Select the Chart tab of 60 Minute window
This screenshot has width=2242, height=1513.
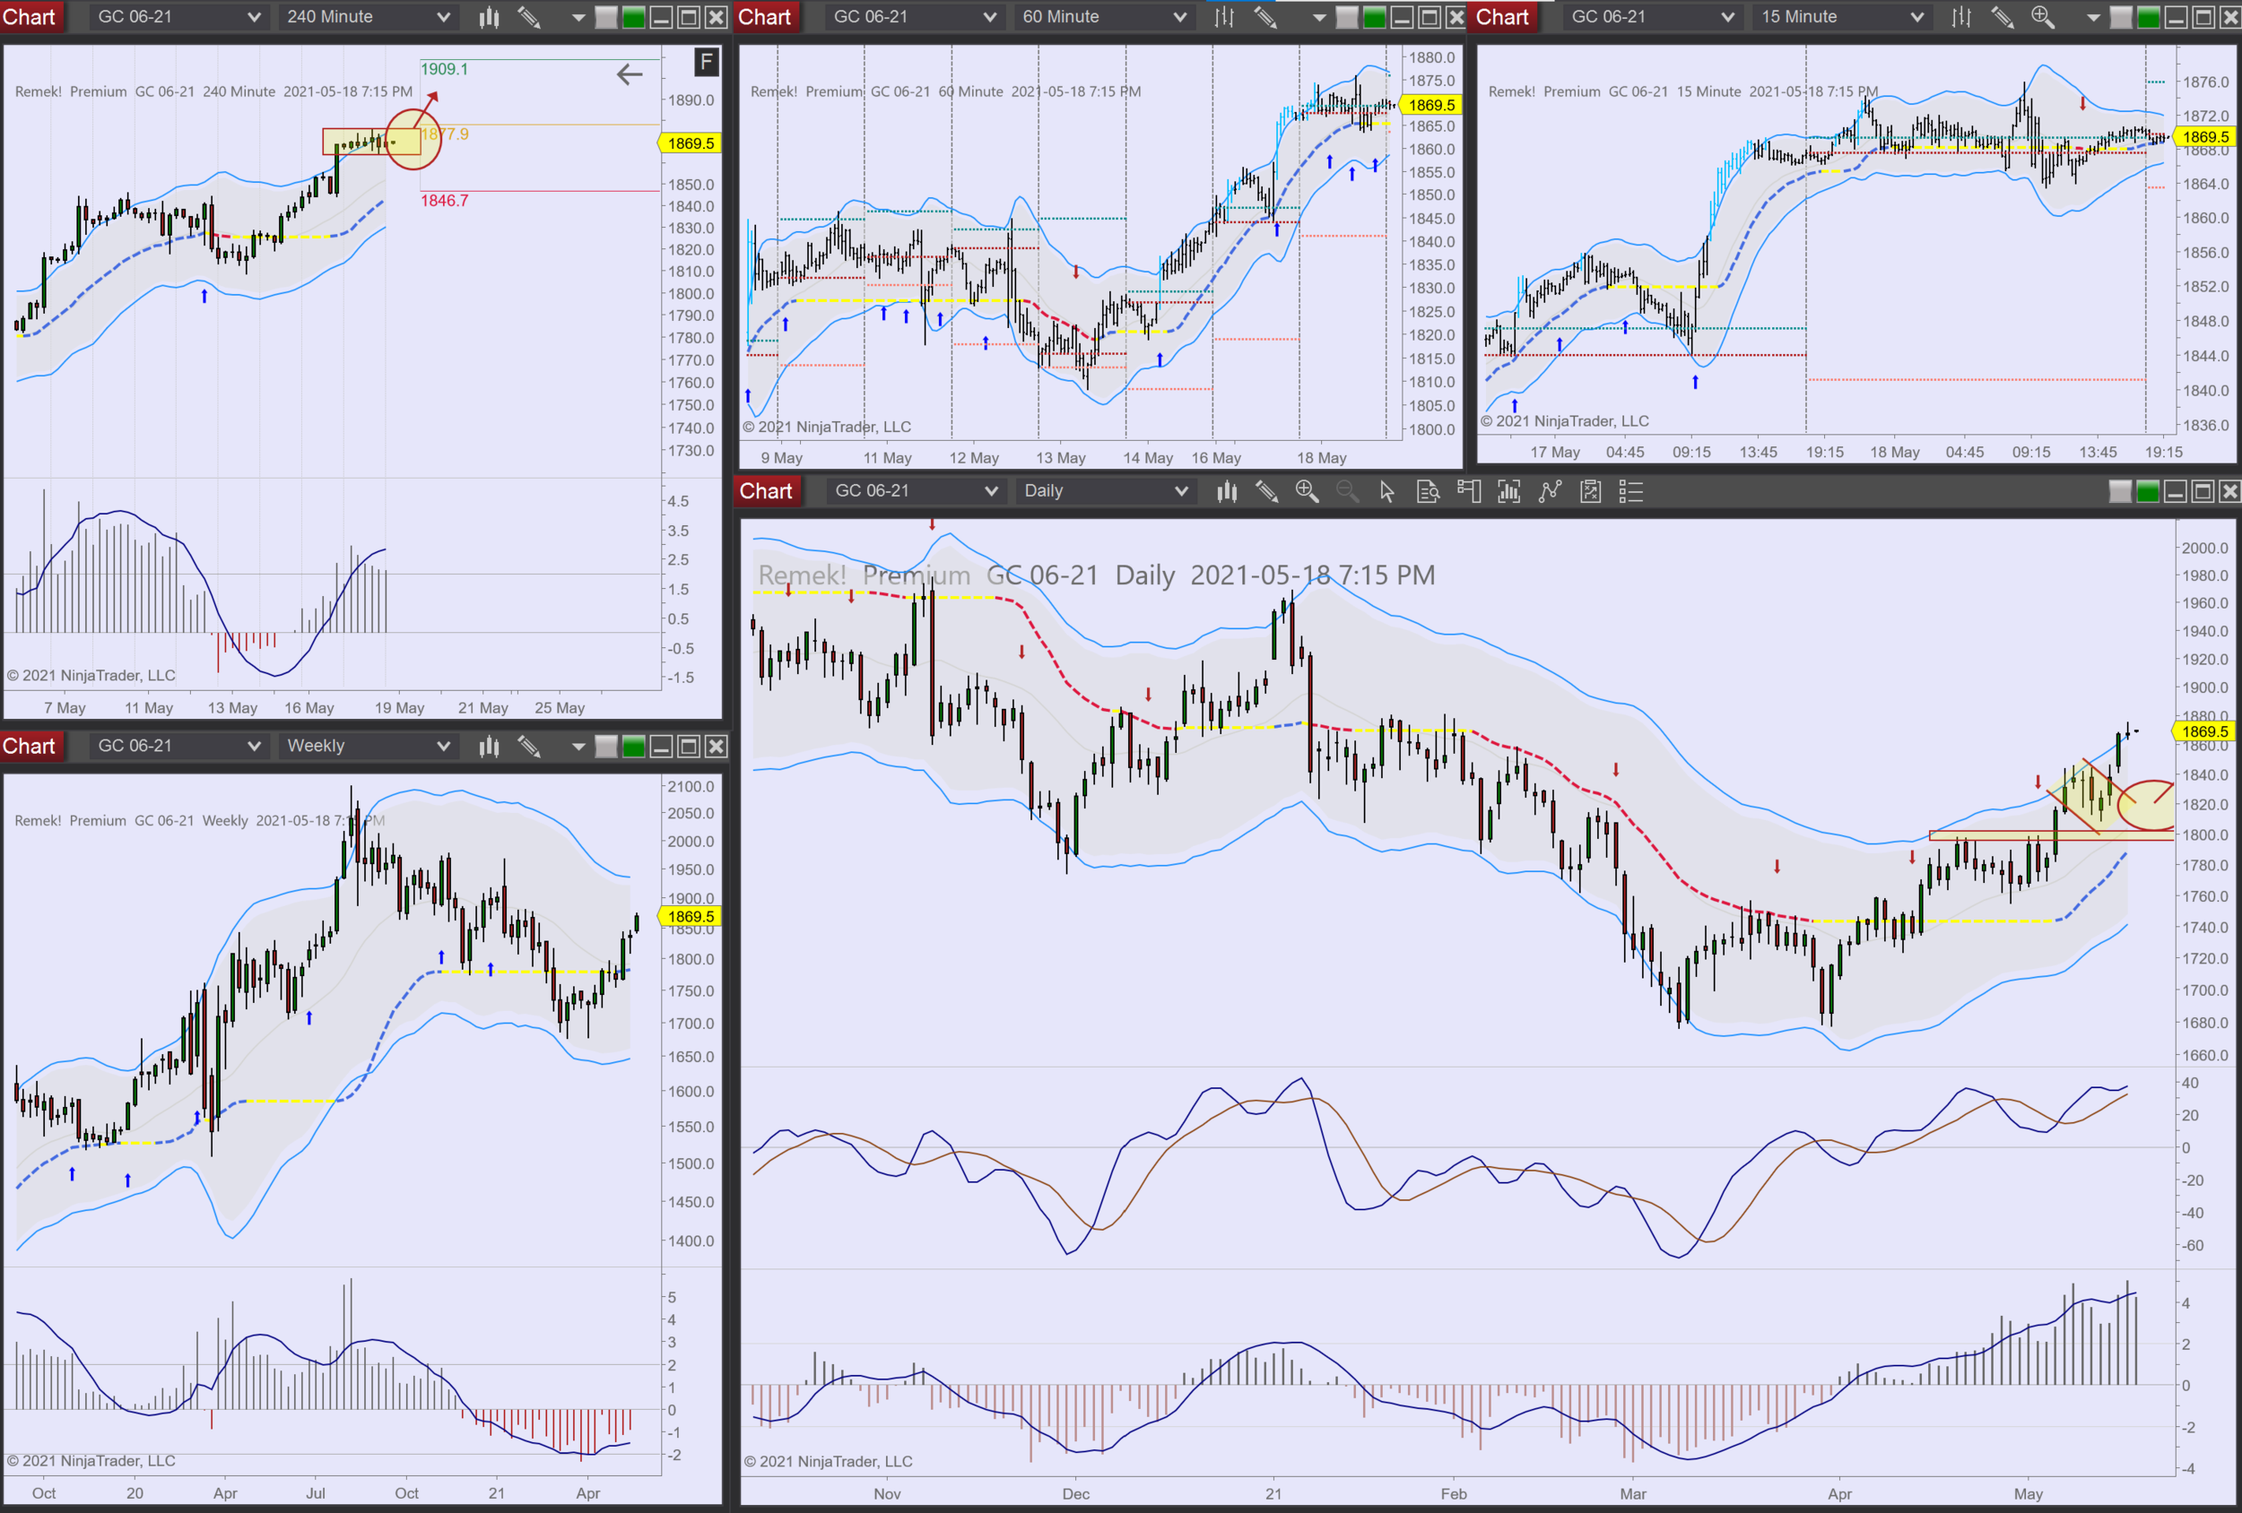(764, 16)
